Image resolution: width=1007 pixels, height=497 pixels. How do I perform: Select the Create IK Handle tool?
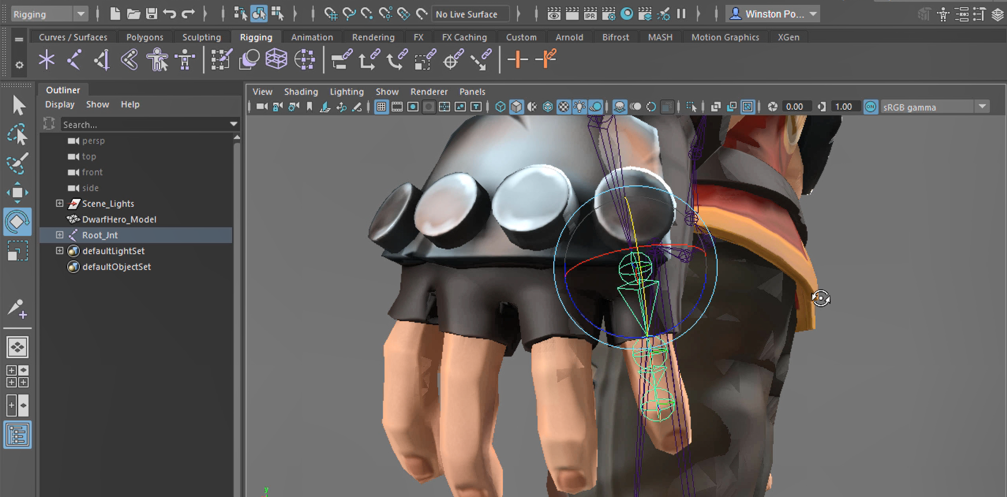pos(102,59)
